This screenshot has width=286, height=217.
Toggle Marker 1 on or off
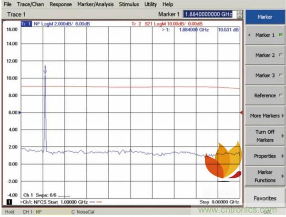[x=265, y=35]
